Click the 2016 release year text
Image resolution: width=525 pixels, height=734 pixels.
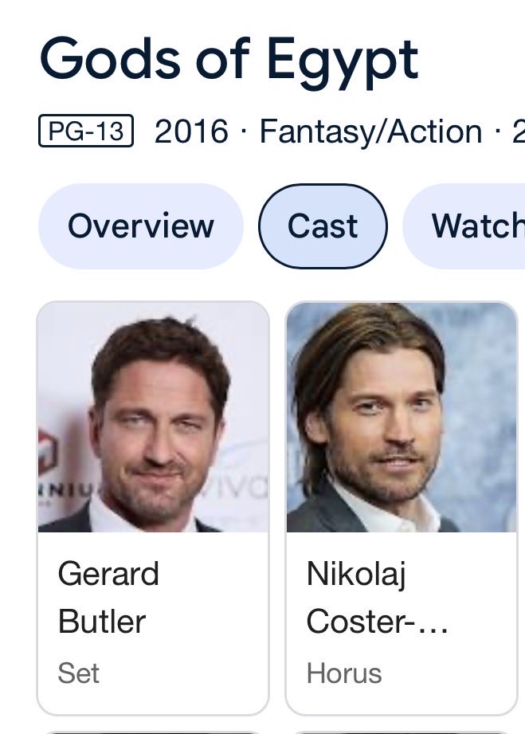tap(191, 131)
